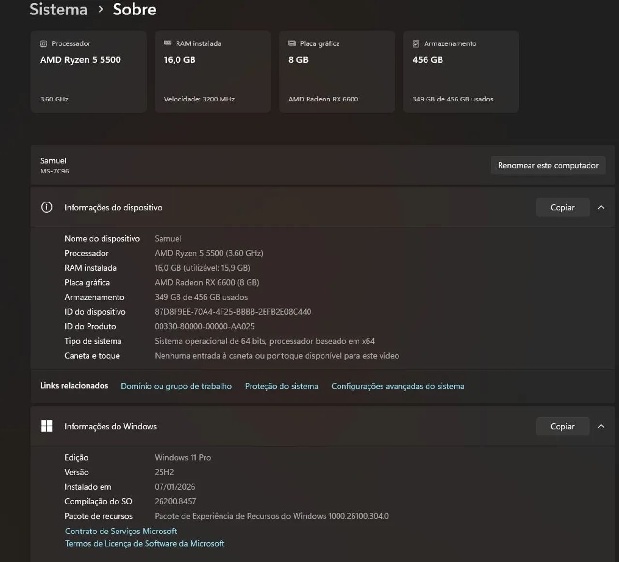Click the RAM module icon in the RAM instalada card
The width and height of the screenshot is (619, 562).
[x=168, y=43]
